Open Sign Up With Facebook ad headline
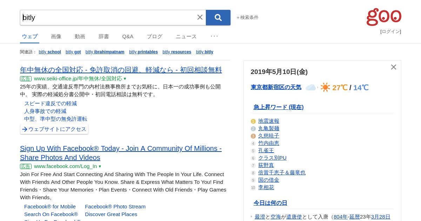421x221 pixels. coord(121,153)
